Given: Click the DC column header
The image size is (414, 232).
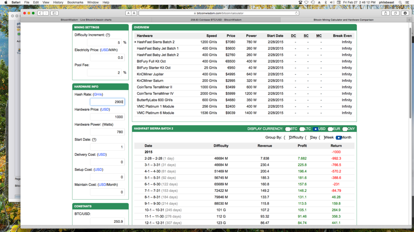Looking at the screenshot, I should pos(294,36).
